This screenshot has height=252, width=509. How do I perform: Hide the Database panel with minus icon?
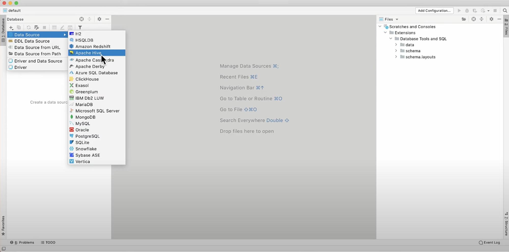click(107, 19)
